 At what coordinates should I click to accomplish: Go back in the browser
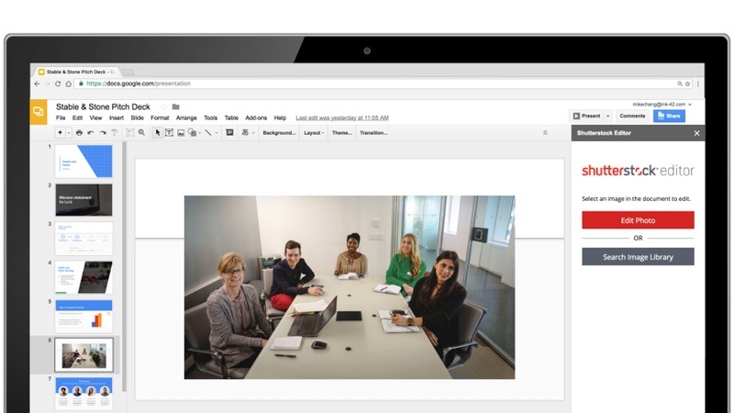[37, 84]
